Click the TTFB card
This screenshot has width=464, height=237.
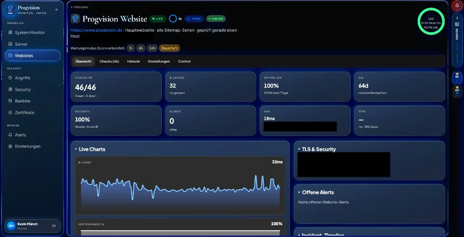(400, 121)
